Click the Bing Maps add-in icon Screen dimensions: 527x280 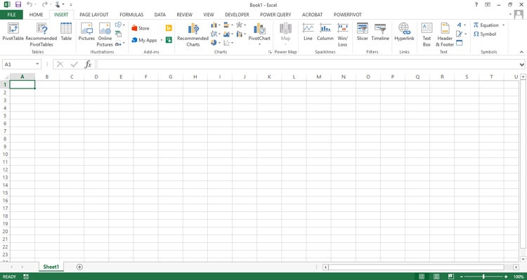click(x=169, y=28)
